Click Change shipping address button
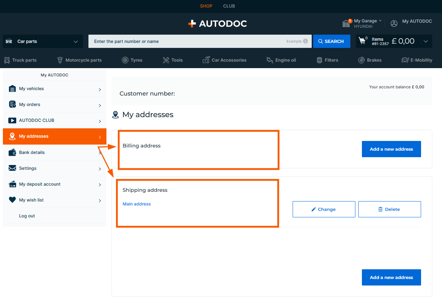This screenshot has width=442, height=301. pos(324,209)
